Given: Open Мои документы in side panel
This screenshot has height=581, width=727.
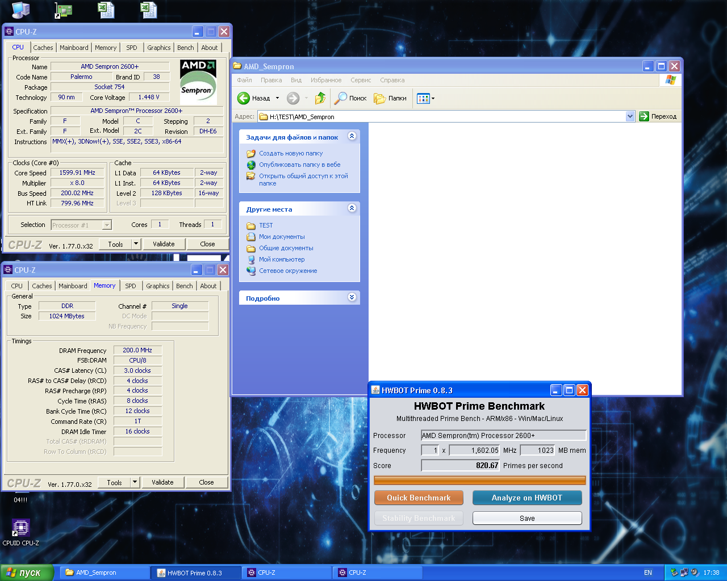Looking at the screenshot, I should click(x=282, y=237).
